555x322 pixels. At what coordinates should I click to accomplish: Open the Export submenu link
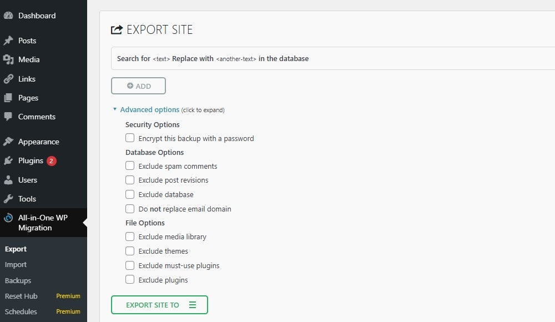(x=16, y=249)
